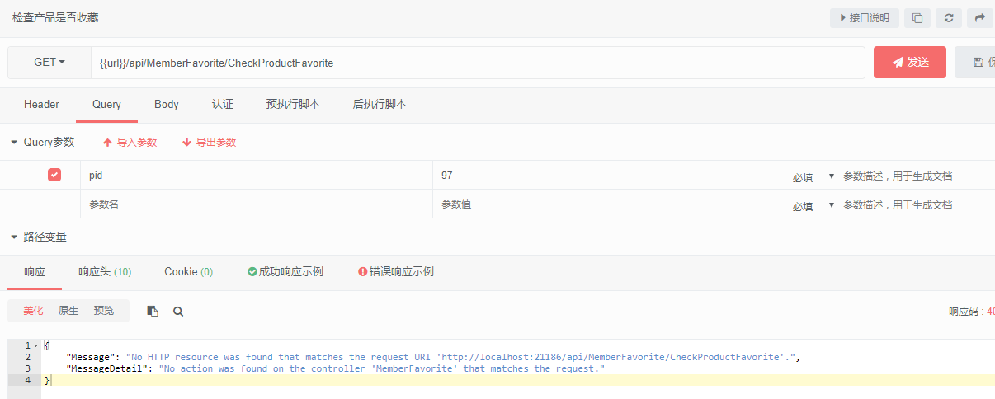The image size is (995, 399).
Task: Click the 检查产品是否收藏 title
Action: (55, 18)
